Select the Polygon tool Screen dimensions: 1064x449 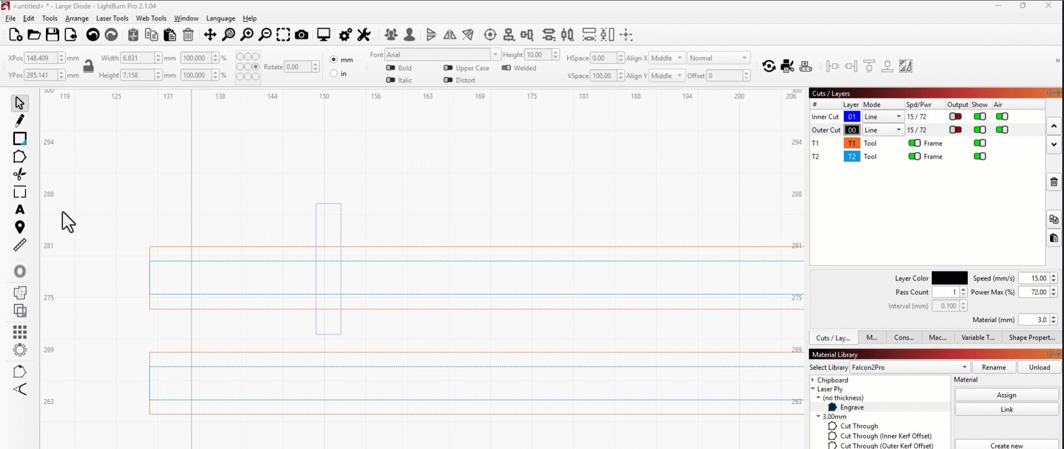[19, 156]
